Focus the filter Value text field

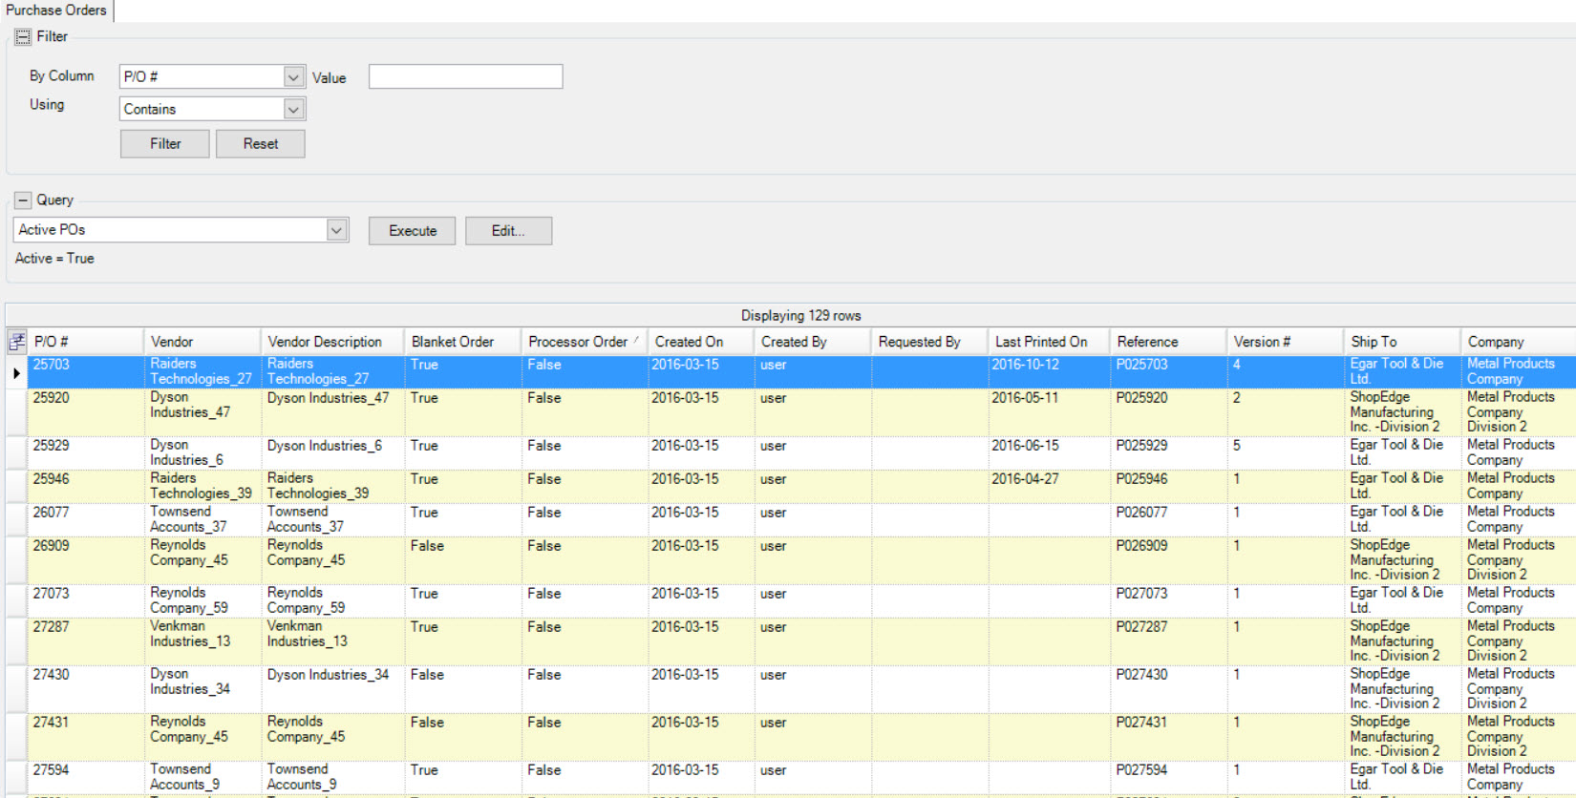tap(465, 76)
